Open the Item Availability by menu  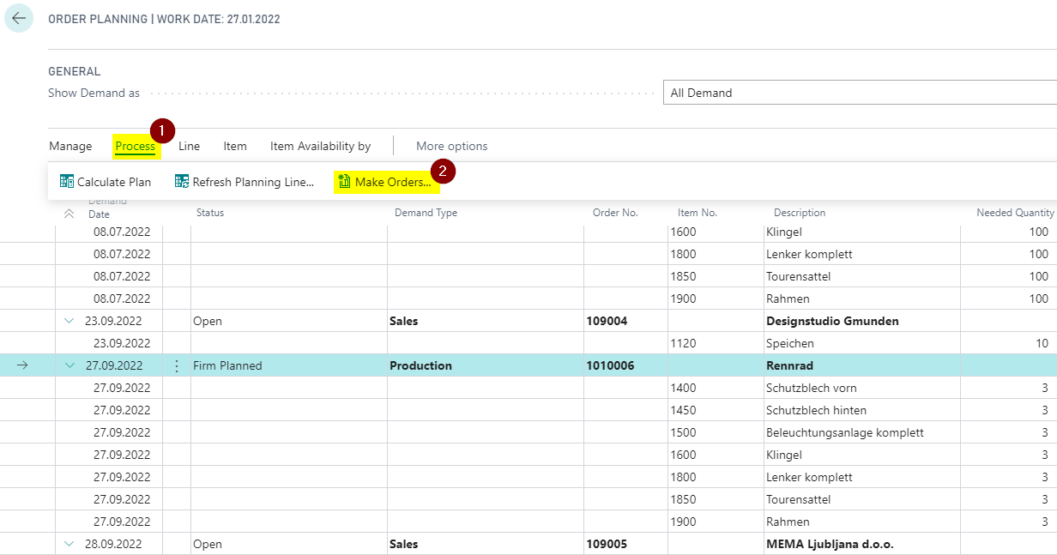(x=320, y=147)
